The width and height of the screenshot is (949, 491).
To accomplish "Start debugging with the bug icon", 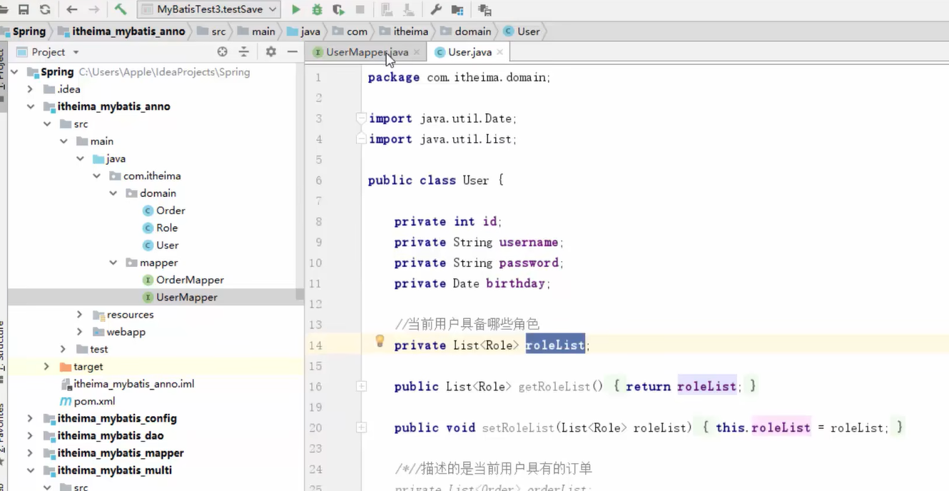I will click(317, 9).
